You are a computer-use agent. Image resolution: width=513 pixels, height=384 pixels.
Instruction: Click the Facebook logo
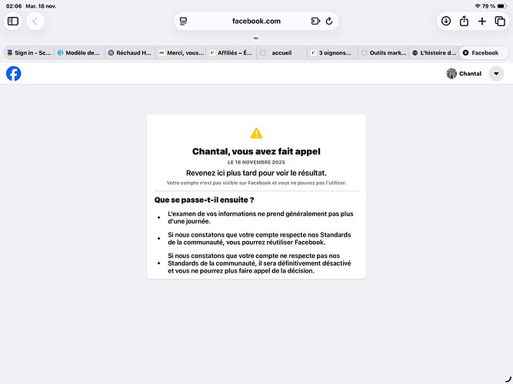click(x=14, y=74)
